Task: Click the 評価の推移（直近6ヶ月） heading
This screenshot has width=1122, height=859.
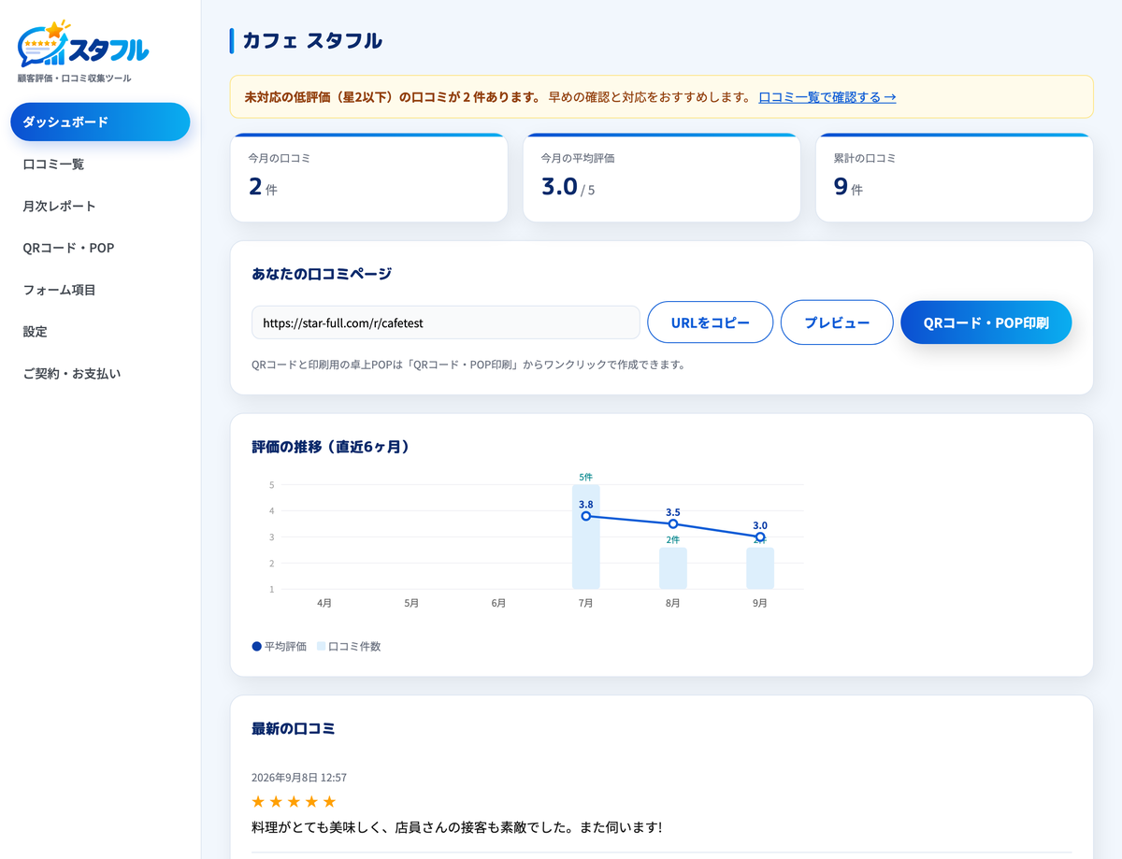Action: 330,447
